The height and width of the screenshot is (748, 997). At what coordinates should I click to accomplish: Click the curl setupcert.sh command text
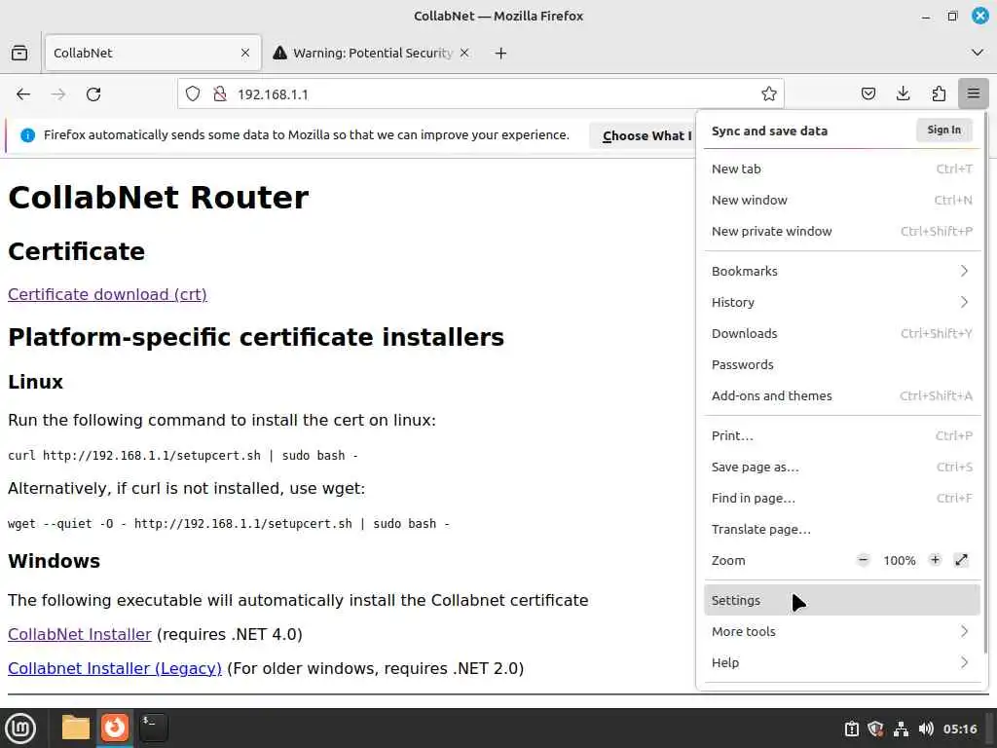[183, 456]
